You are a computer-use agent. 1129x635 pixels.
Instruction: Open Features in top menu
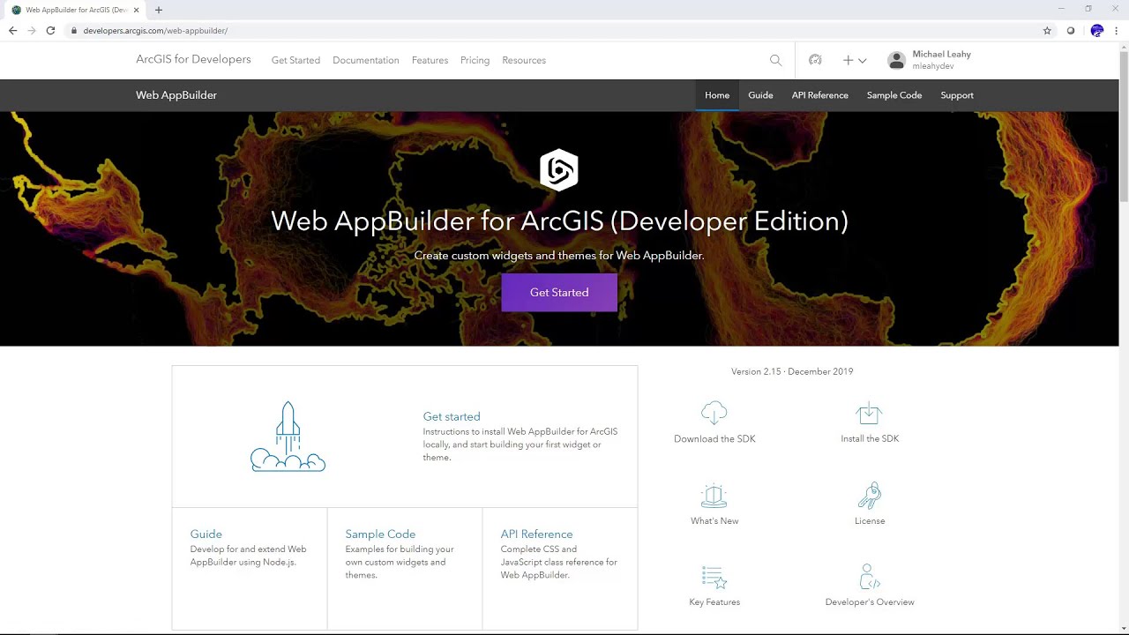430,60
